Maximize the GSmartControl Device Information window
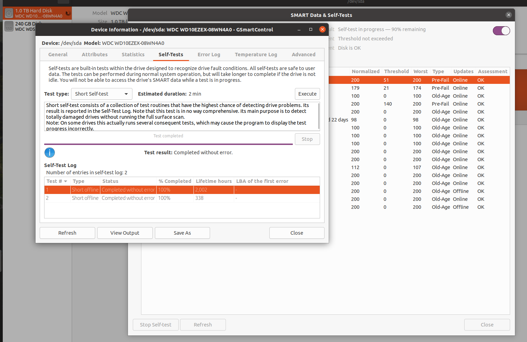527x342 pixels. coord(311,30)
